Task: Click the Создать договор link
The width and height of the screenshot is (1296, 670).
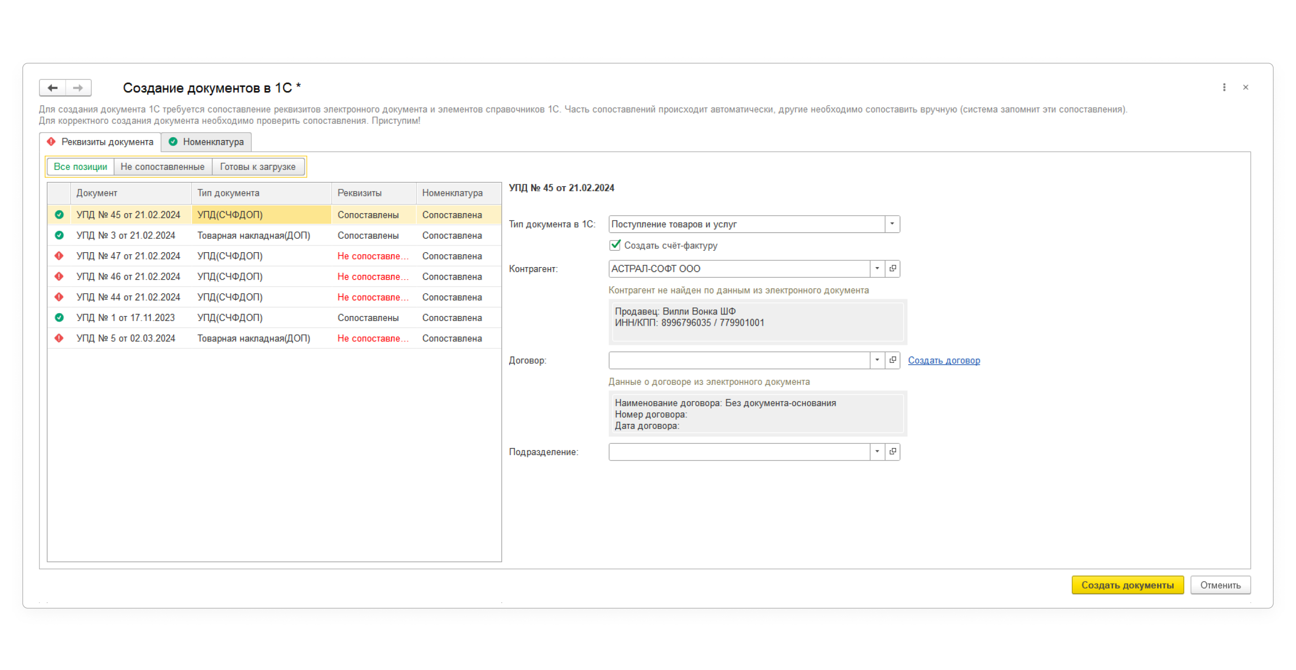Action: pos(943,361)
